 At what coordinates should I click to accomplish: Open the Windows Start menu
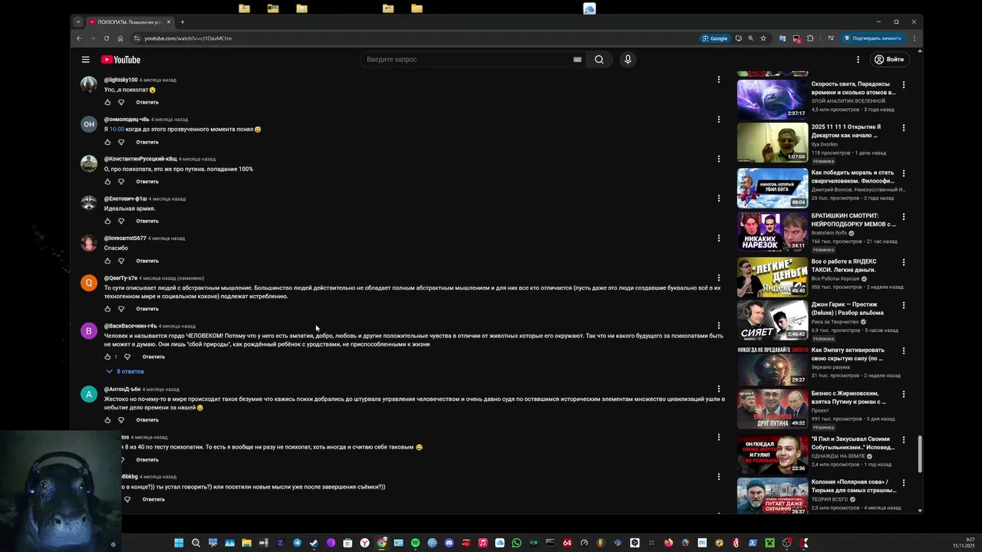tap(179, 543)
